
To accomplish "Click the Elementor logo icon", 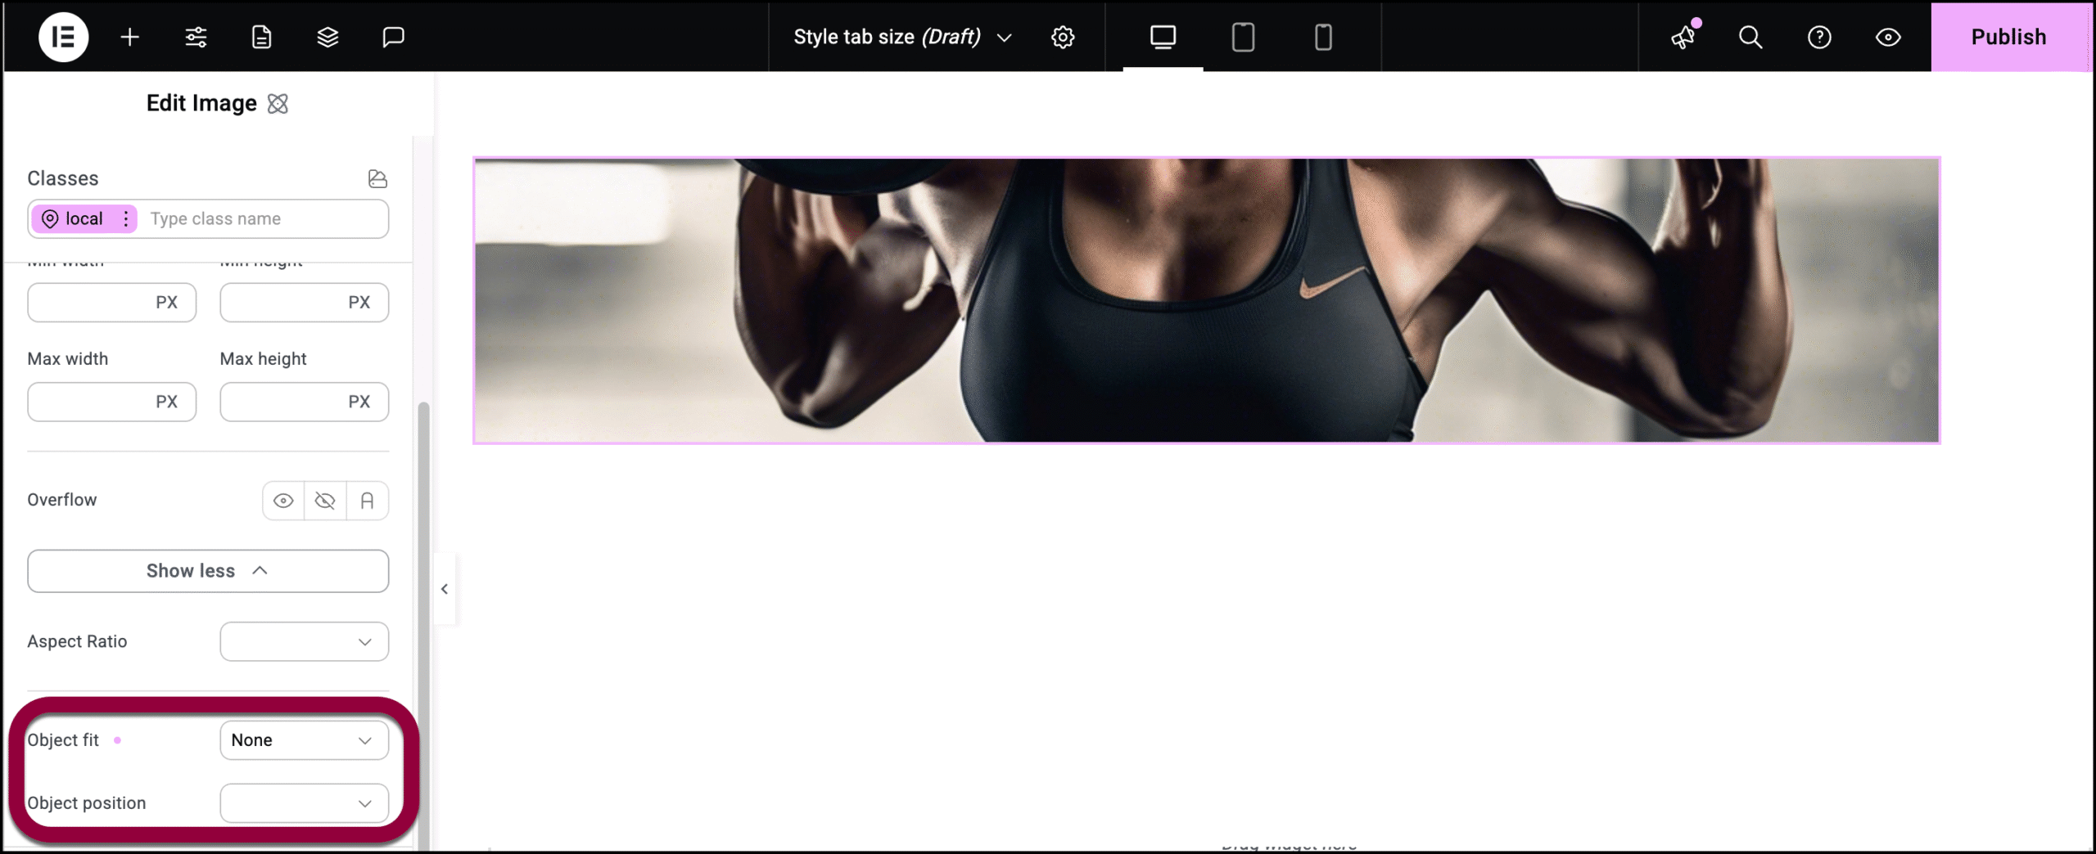I will [63, 37].
